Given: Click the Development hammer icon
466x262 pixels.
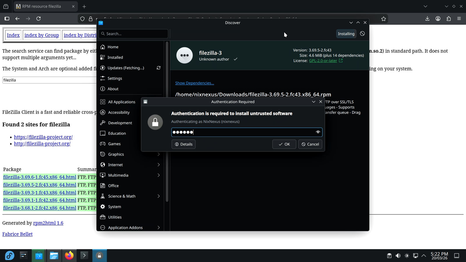Looking at the screenshot, I should (x=103, y=123).
